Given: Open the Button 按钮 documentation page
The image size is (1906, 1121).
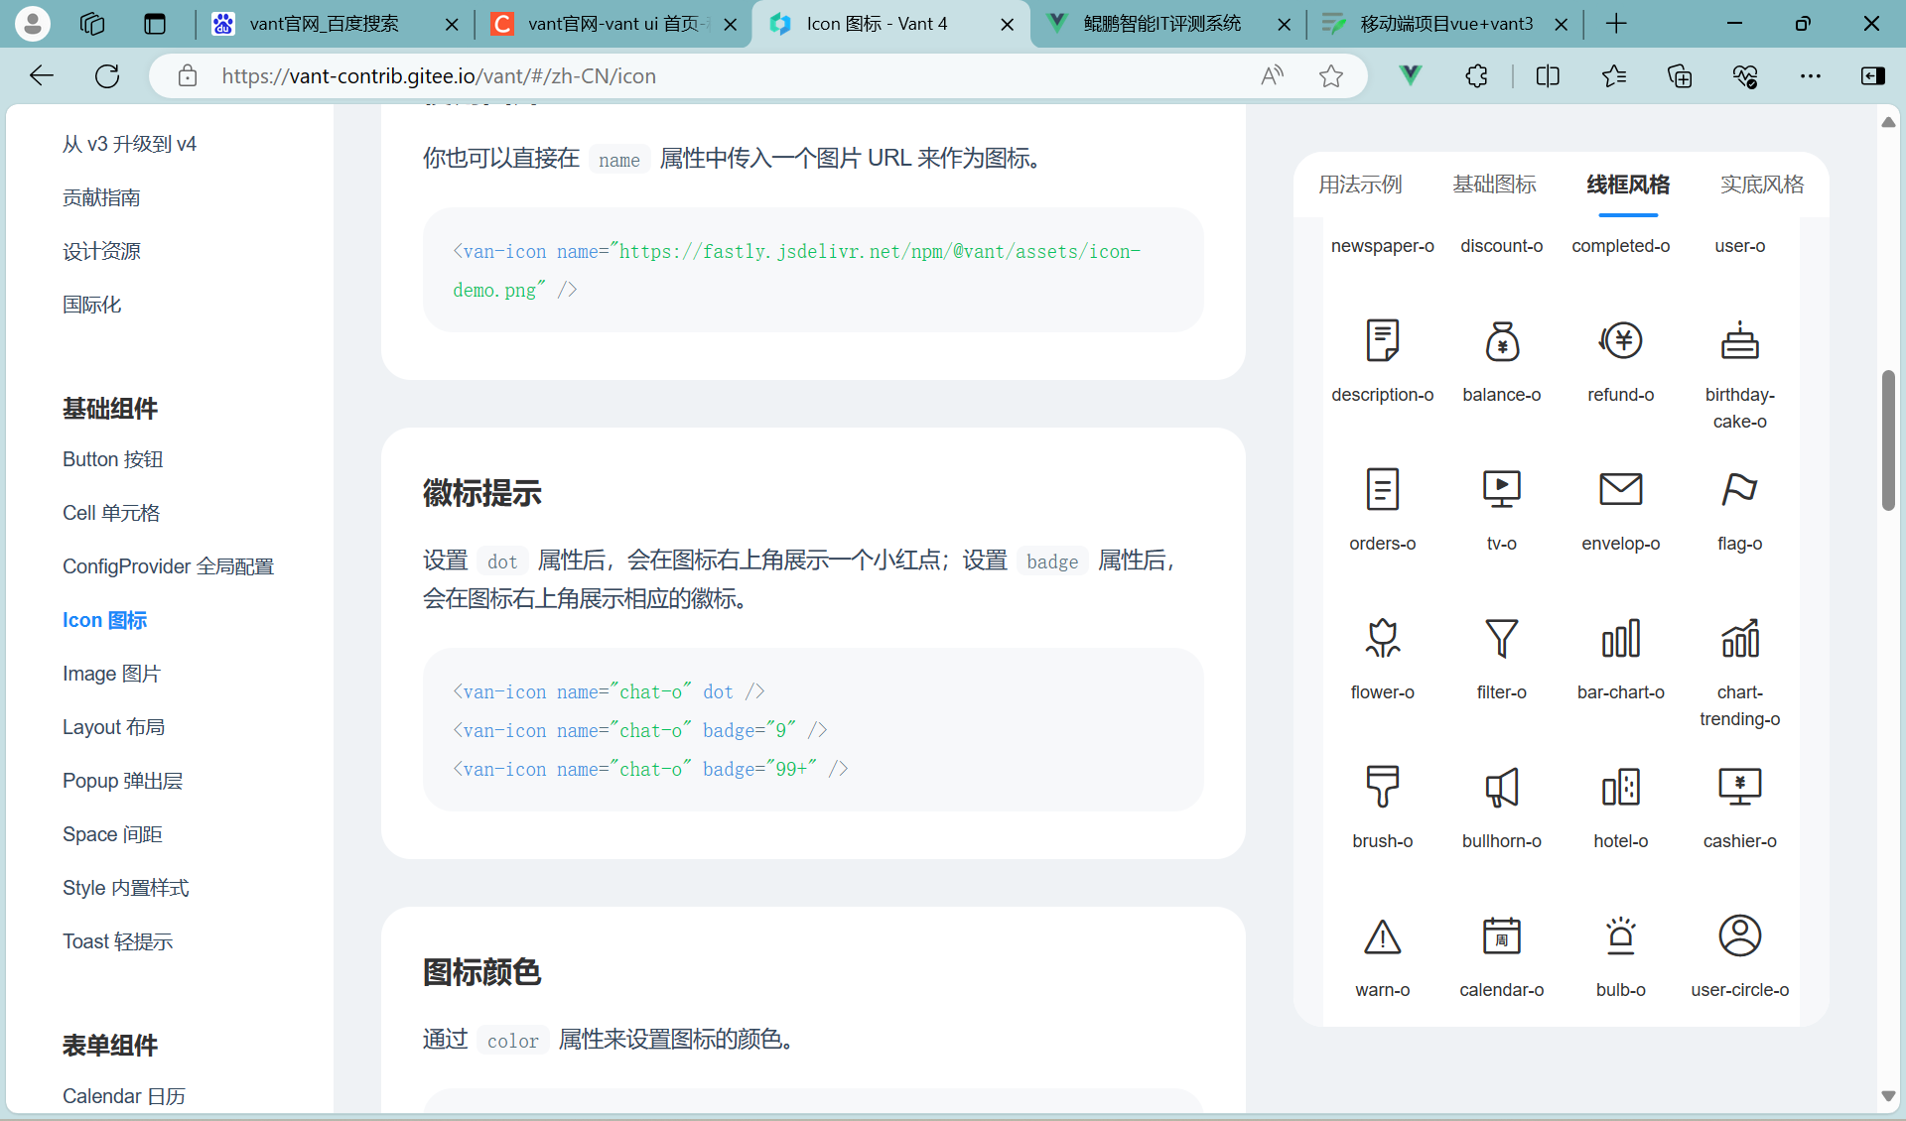Looking at the screenshot, I should click(111, 458).
